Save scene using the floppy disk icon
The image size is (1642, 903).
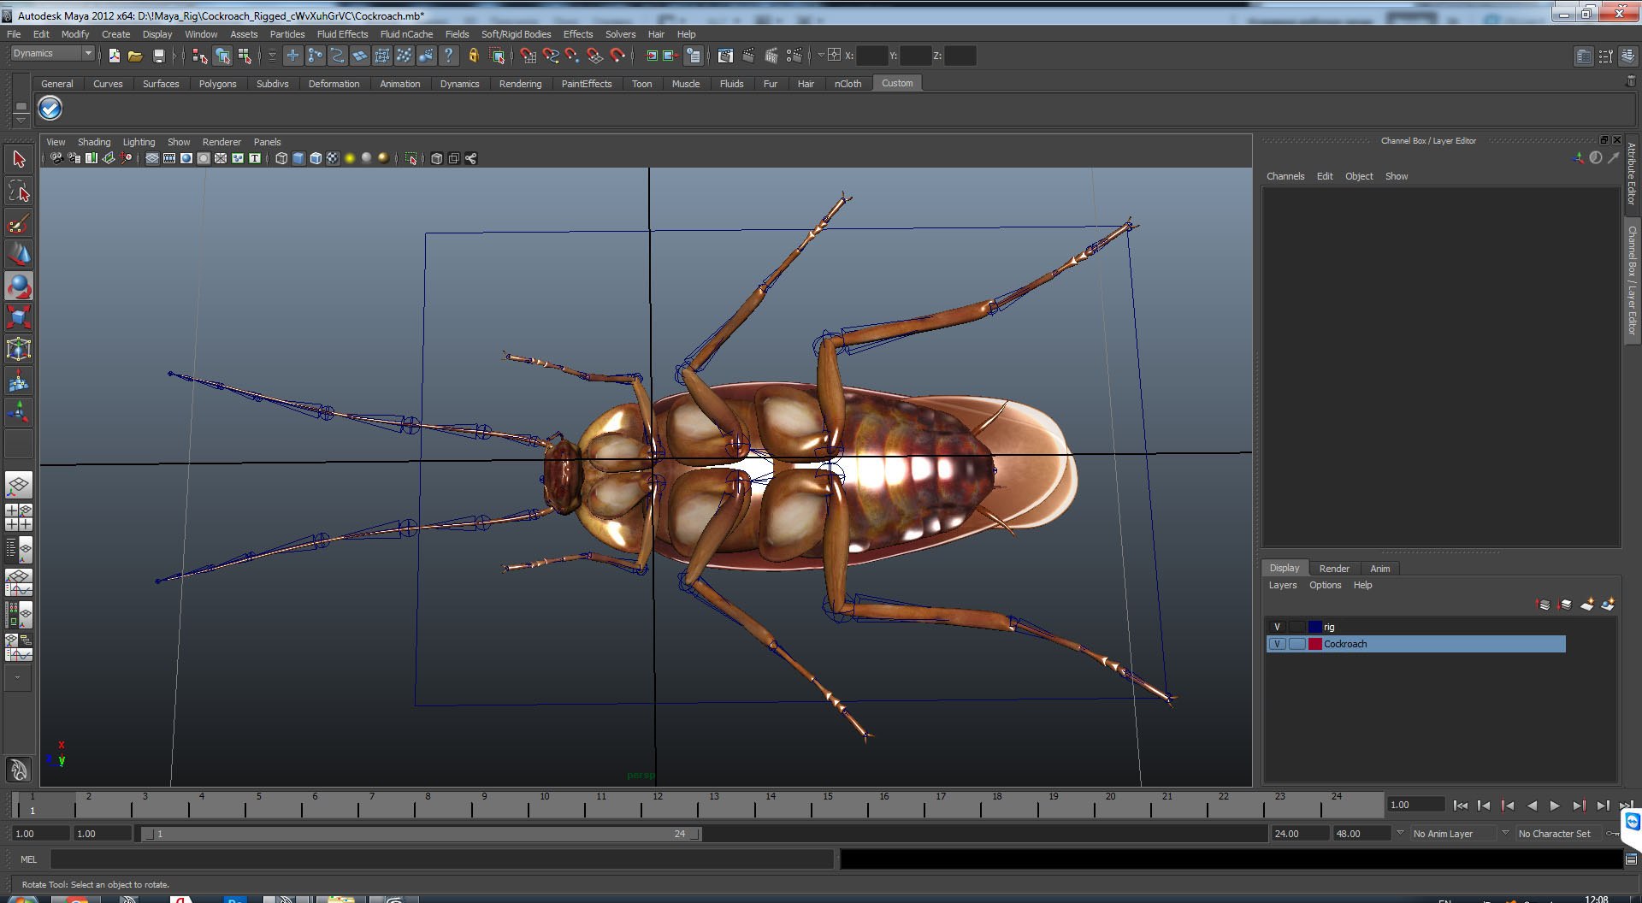point(158,56)
